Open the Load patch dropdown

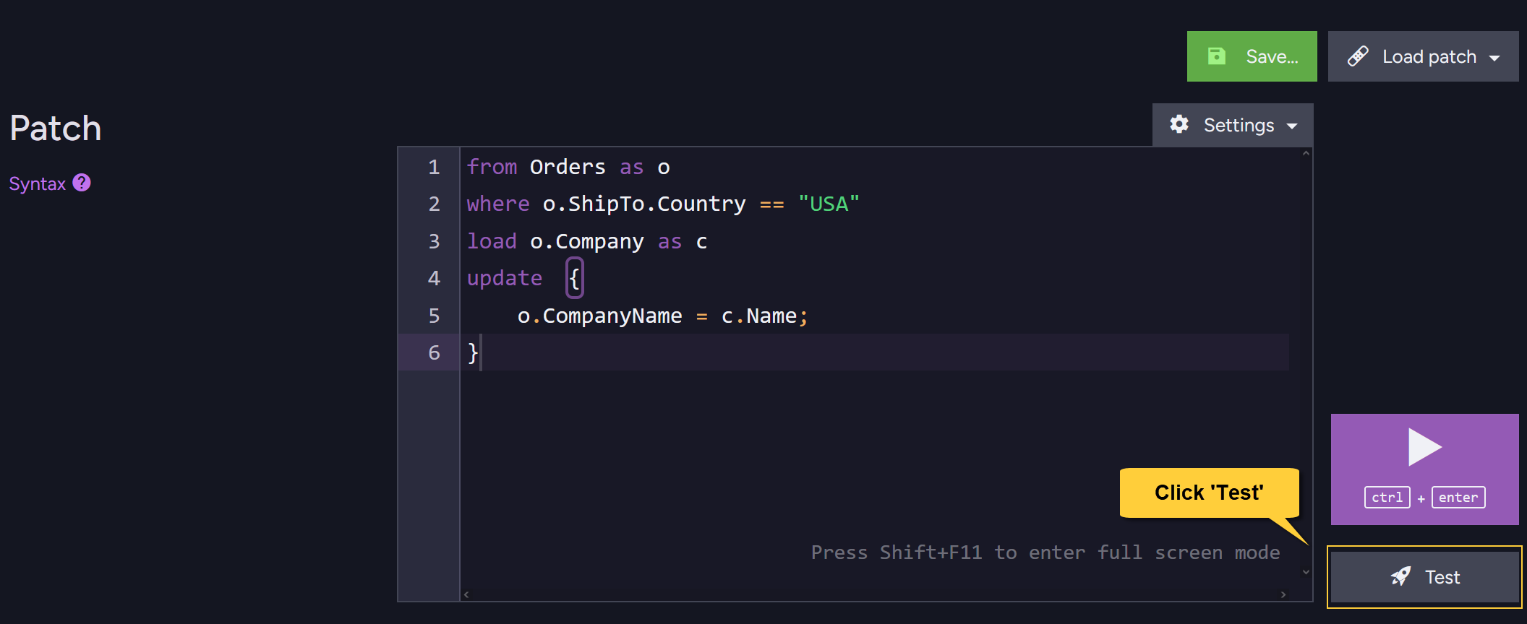tap(1423, 56)
